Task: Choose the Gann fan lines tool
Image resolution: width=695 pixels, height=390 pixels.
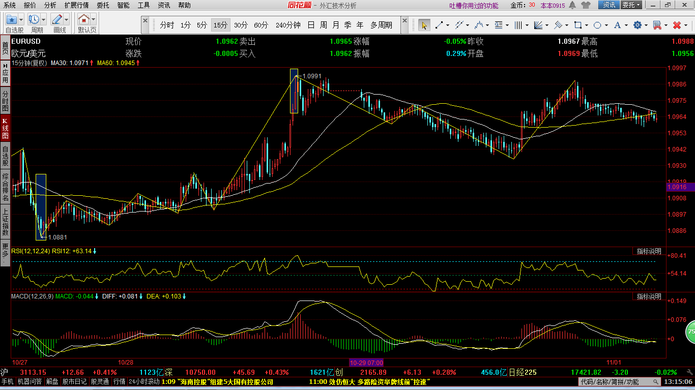Action: coord(538,25)
